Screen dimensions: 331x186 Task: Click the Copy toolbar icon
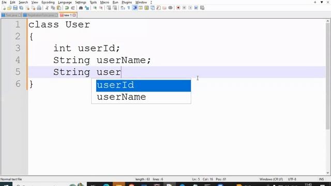point(53,8)
